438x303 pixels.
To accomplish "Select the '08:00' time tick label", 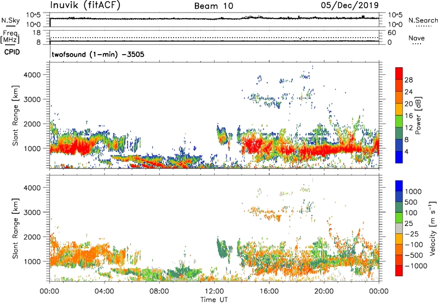I will tap(159, 292).
